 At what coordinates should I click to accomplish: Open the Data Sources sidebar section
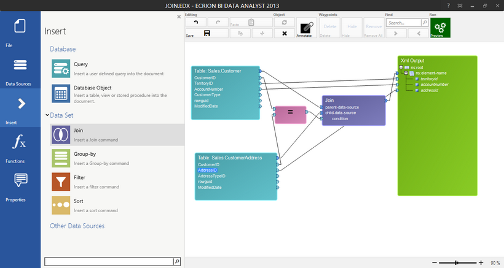click(x=20, y=70)
